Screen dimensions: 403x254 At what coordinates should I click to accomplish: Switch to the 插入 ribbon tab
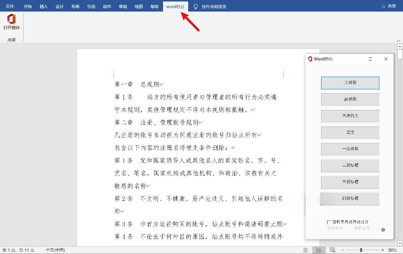coord(44,7)
